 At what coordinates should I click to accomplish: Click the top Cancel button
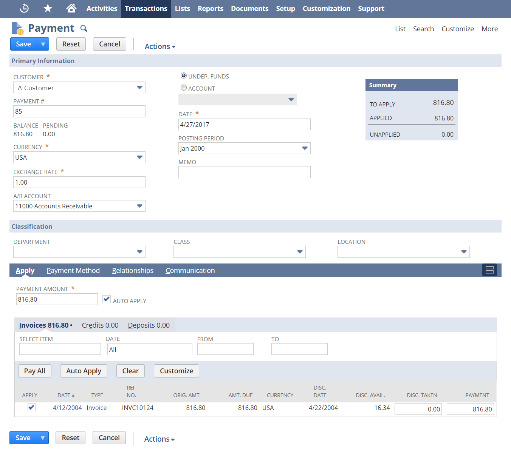pyautogui.click(x=110, y=44)
